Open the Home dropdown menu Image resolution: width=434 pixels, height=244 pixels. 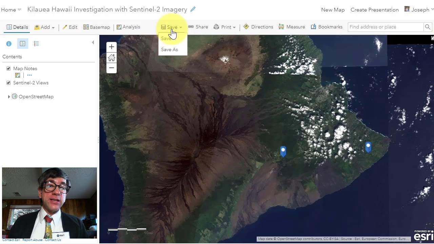click(x=11, y=10)
